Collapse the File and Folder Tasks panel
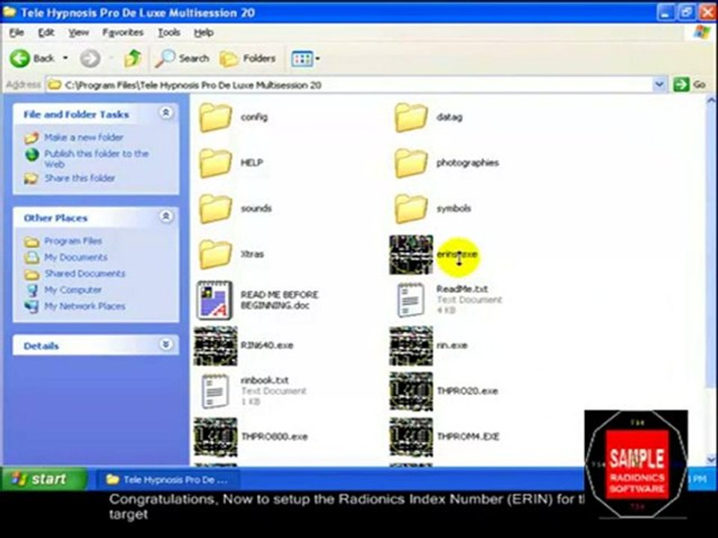Image resolution: width=718 pixels, height=538 pixels. 165,114
